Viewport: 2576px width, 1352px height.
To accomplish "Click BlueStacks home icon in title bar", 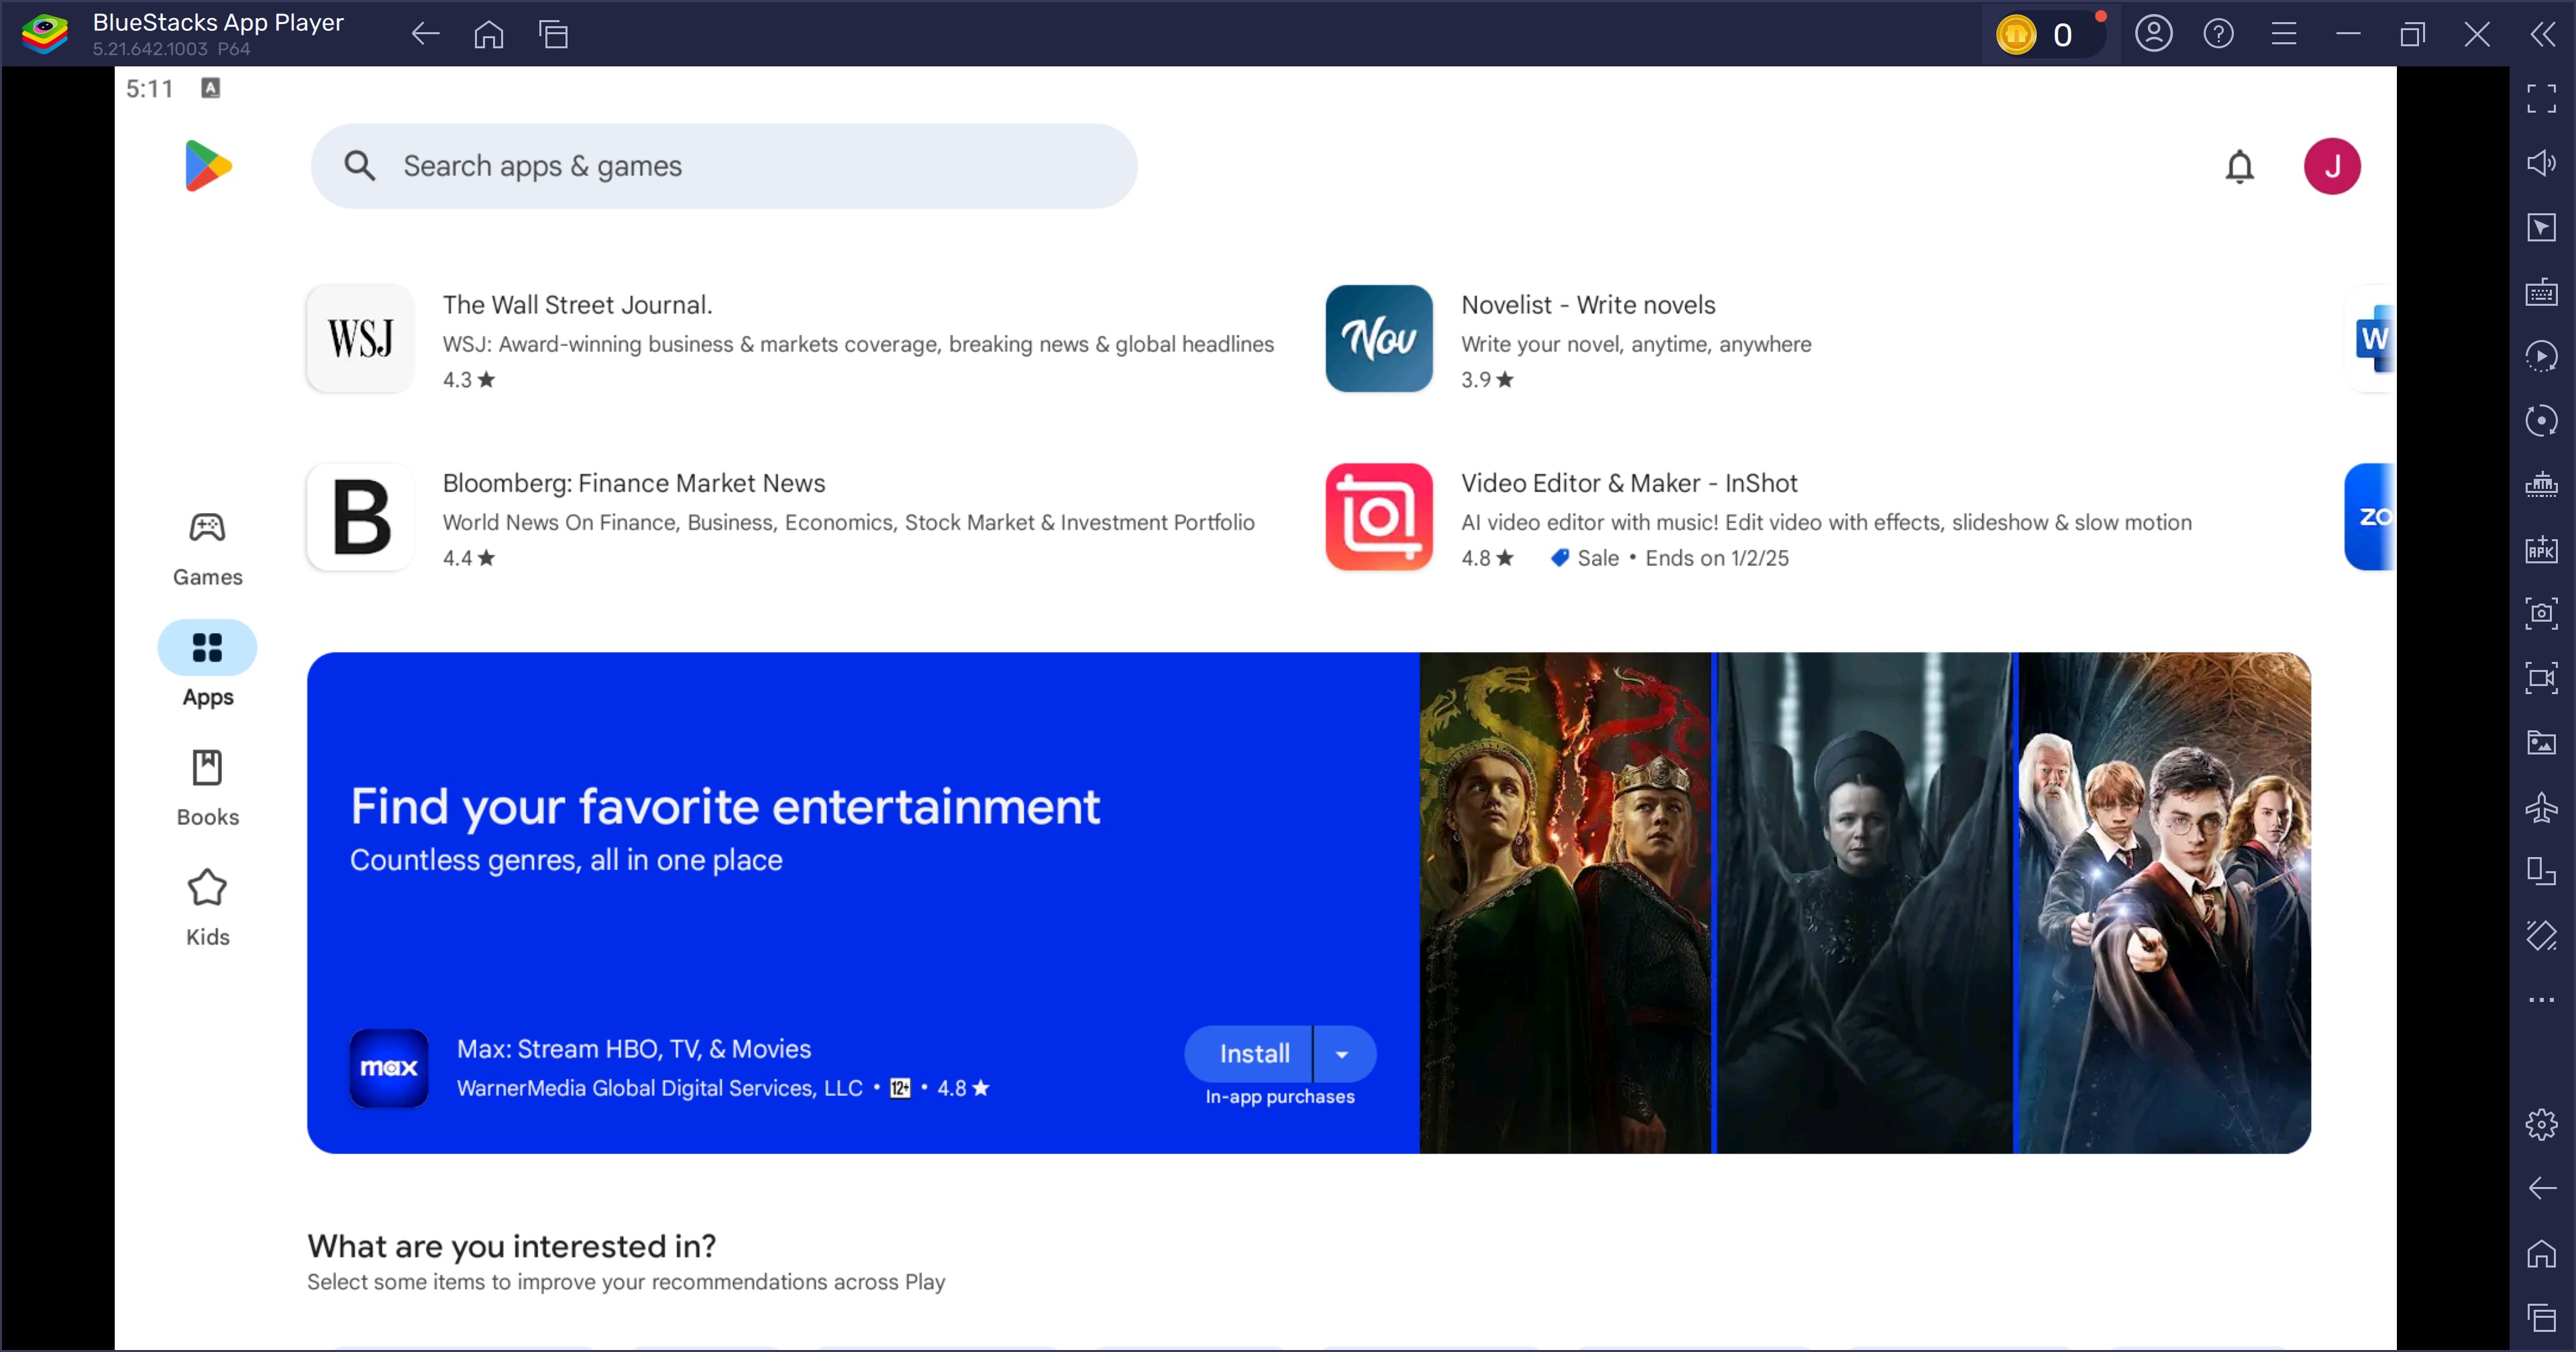I will 488,34.
